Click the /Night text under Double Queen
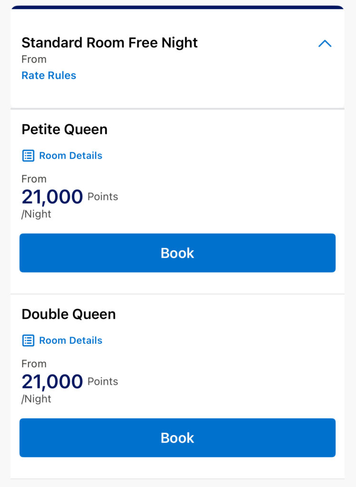Image resolution: width=356 pixels, height=487 pixels. coord(36,399)
